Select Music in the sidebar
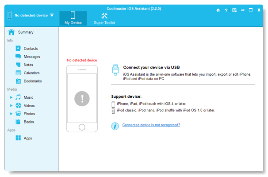The width and height of the screenshot is (268, 177). (x=28, y=97)
